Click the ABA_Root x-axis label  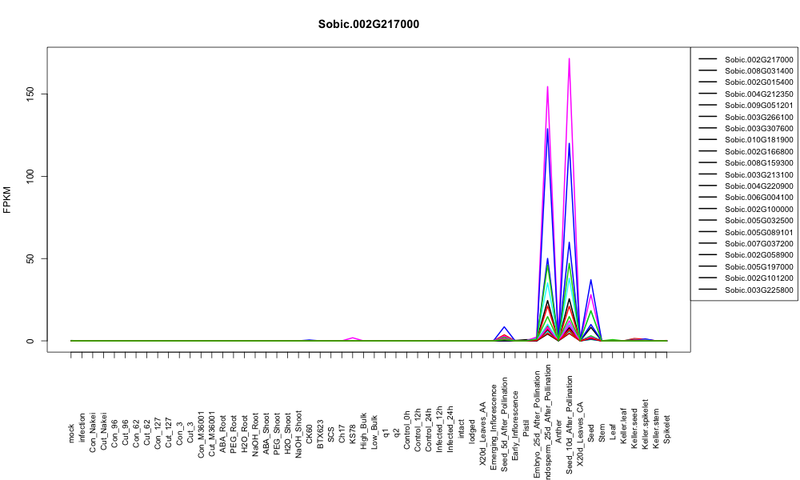coord(223,427)
